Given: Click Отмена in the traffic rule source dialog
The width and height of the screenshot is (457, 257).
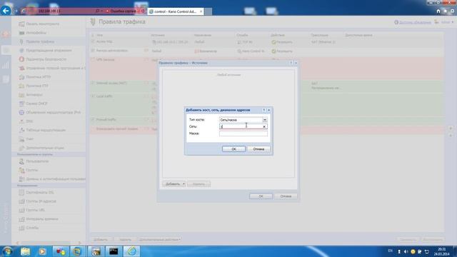Looking at the screenshot, I should click(286, 196).
